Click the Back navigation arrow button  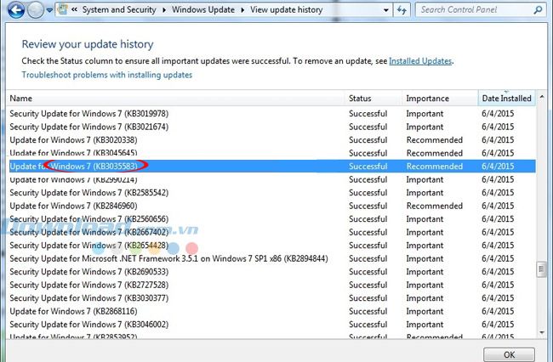click(x=16, y=10)
